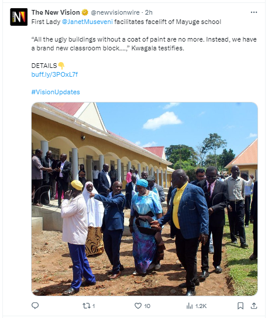268x318 pixels.
Task: Open the three-dot more options menu
Action: point(253,12)
